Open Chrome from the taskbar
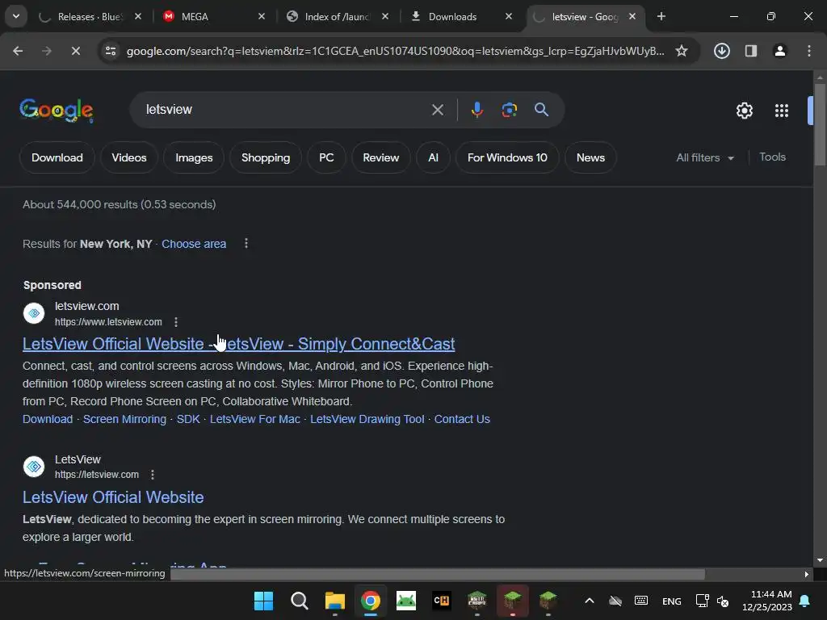This screenshot has height=620, width=827. click(x=370, y=601)
